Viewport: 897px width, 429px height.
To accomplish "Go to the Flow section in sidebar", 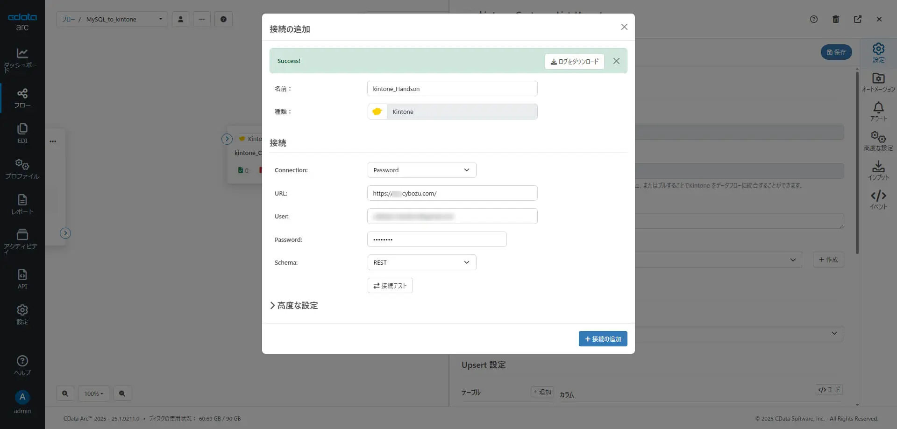I will pyautogui.click(x=22, y=98).
